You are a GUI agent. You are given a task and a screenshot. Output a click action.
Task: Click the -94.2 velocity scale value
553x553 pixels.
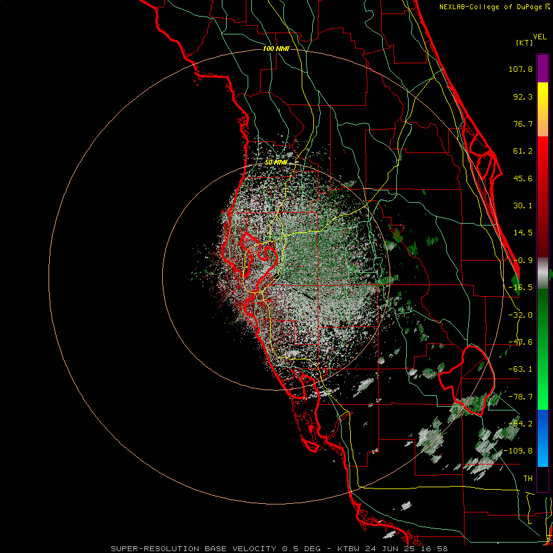(520, 423)
